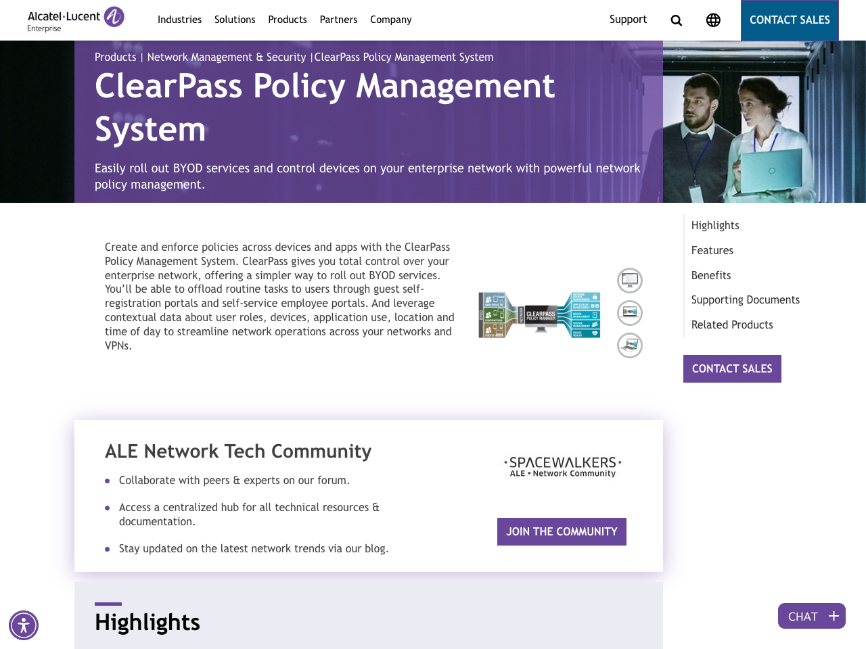Jump to Related Products link
The width and height of the screenshot is (866, 649).
point(732,324)
